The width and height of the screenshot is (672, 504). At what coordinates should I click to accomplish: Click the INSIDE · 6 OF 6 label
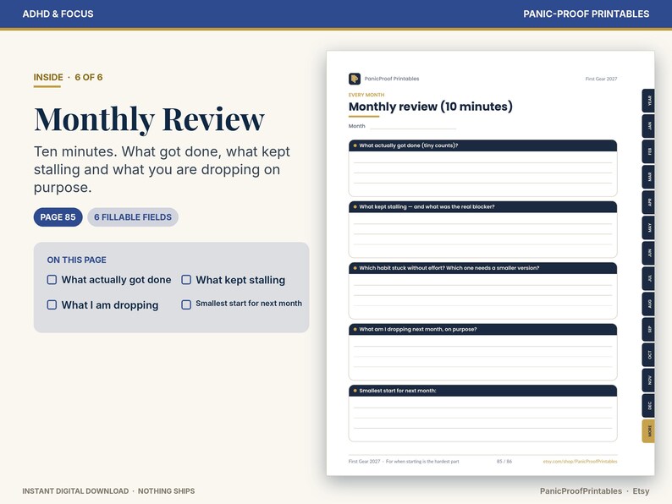[x=69, y=78]
